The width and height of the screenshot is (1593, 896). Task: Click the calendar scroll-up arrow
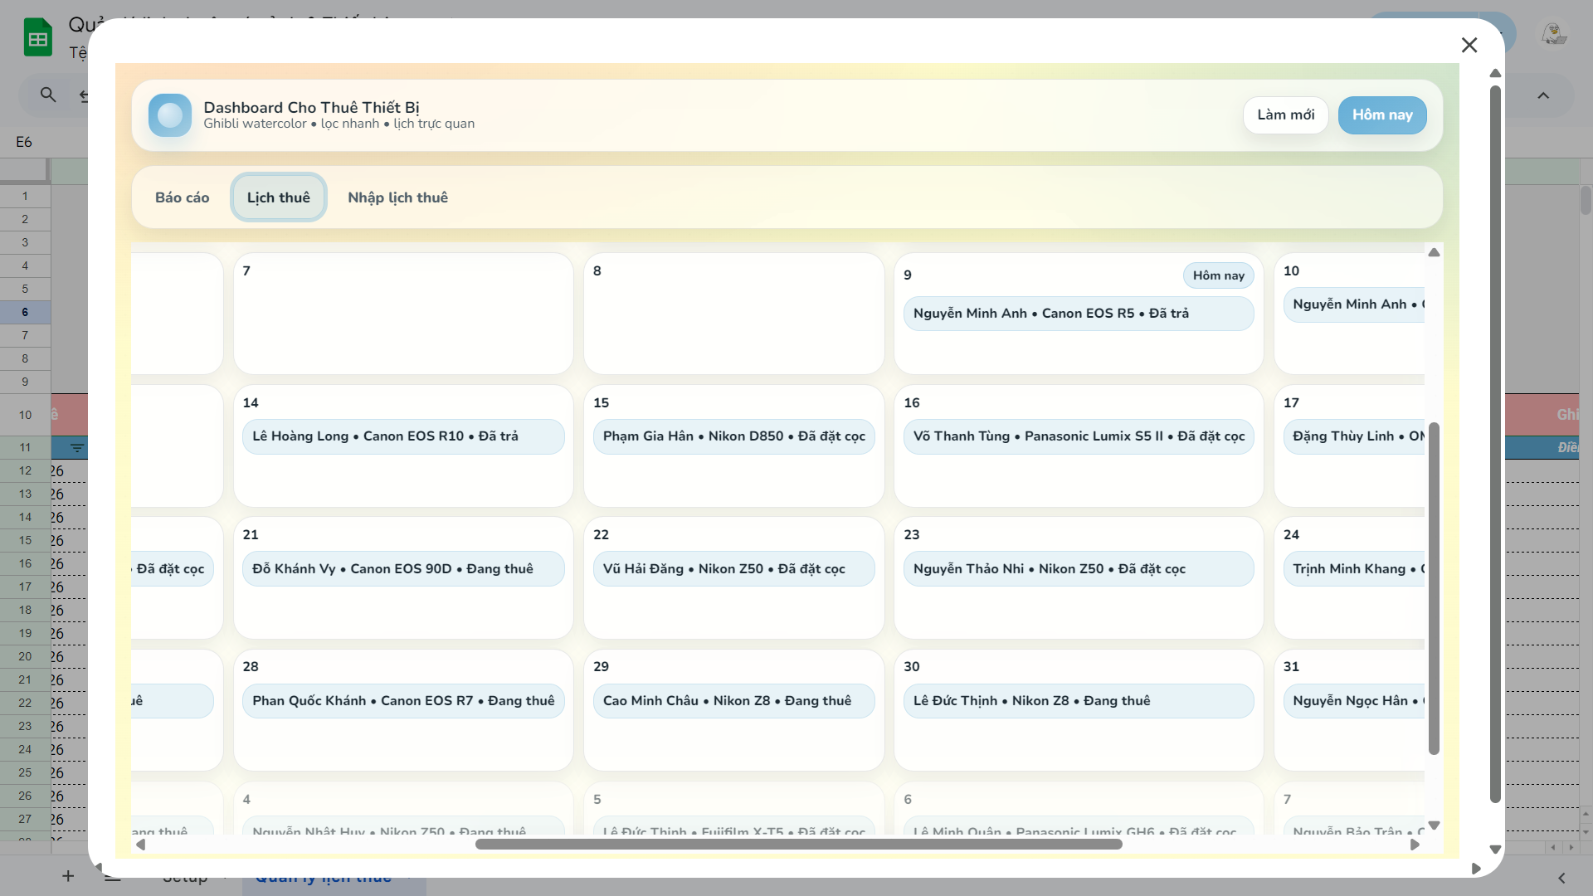(x=1434, y=253)
